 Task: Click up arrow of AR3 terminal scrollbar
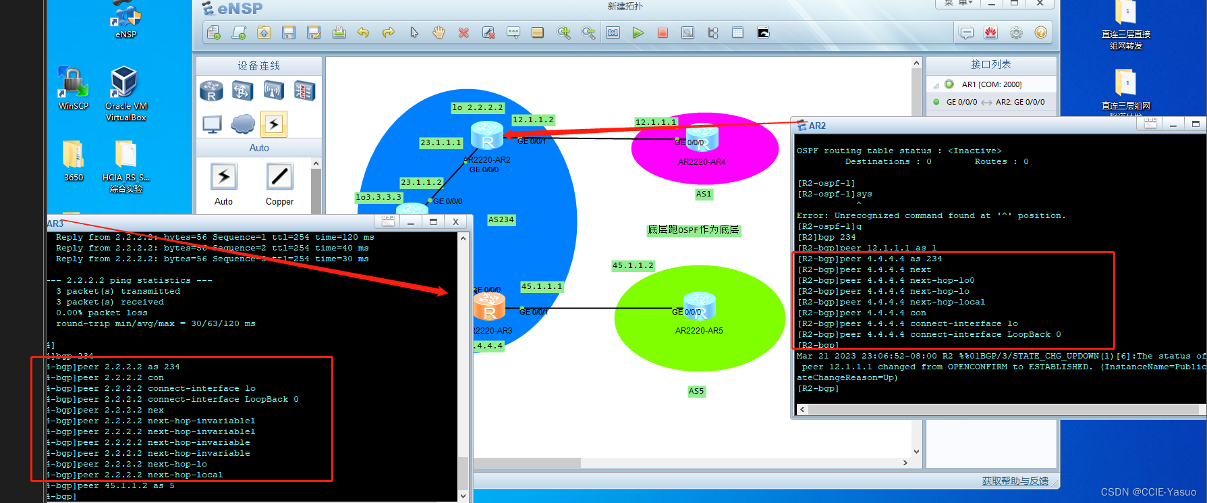(463, 238)
